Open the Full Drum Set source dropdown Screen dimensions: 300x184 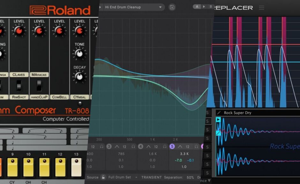click(123, 177)
